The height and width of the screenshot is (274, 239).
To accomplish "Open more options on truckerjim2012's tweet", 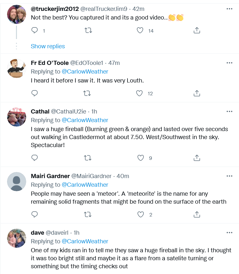I will (229, 9).
